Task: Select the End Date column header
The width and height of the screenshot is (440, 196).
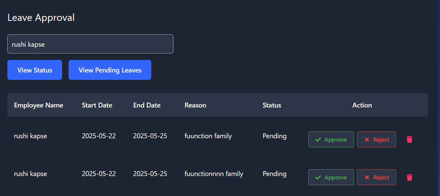Action: coord(147,105)
